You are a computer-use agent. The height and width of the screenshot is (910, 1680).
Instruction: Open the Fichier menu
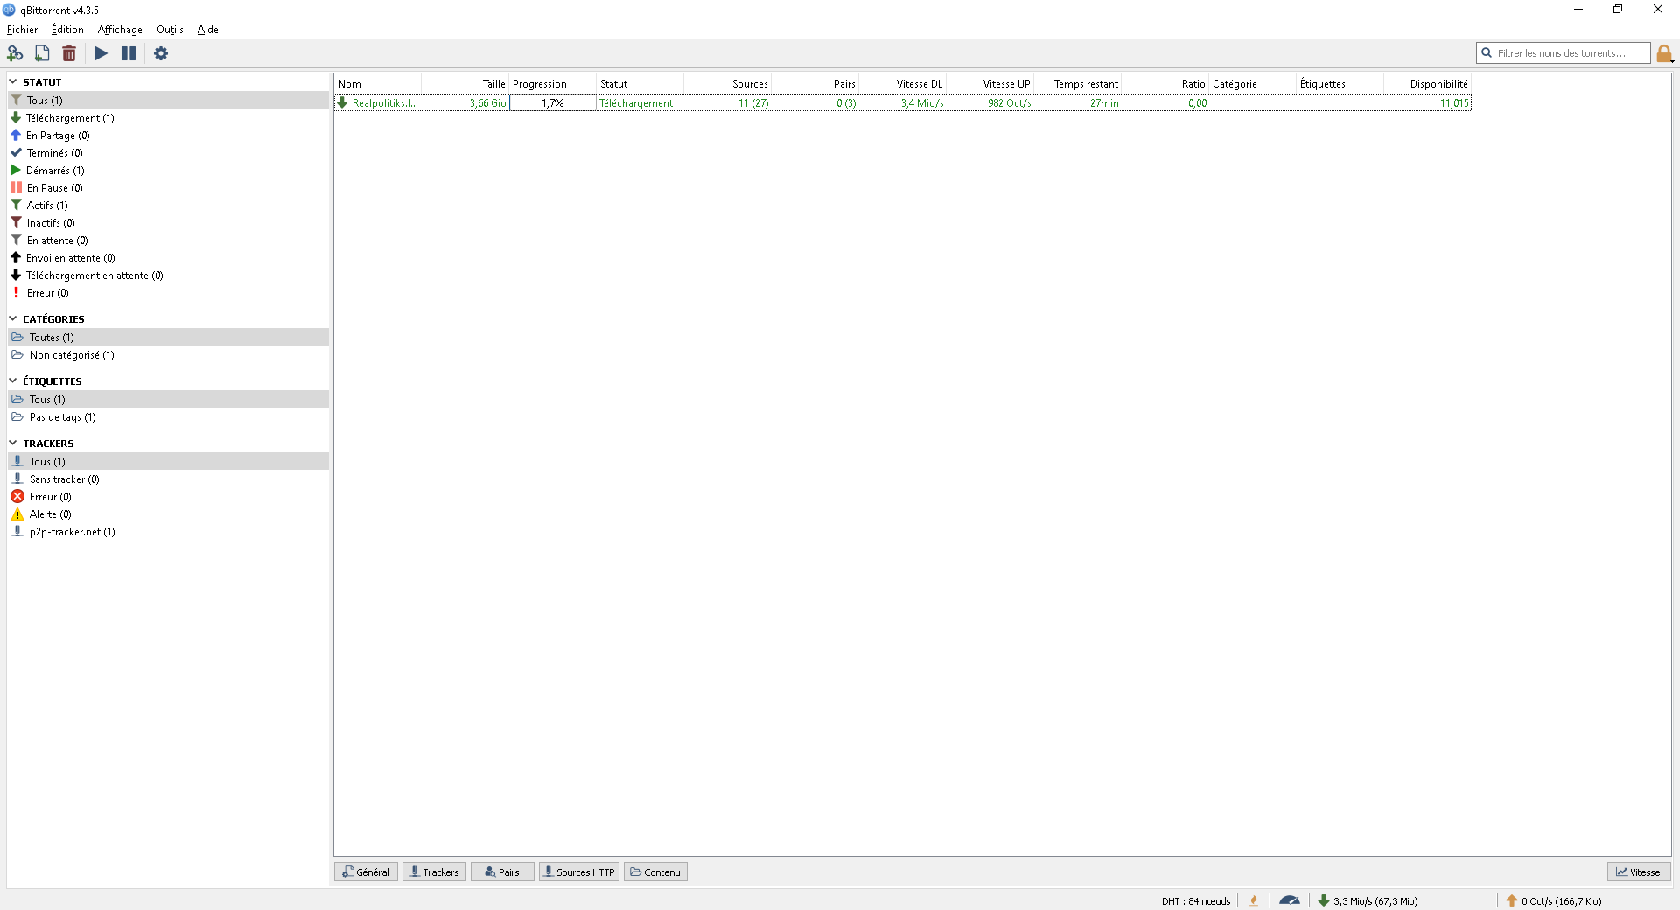tap(22, 30)
